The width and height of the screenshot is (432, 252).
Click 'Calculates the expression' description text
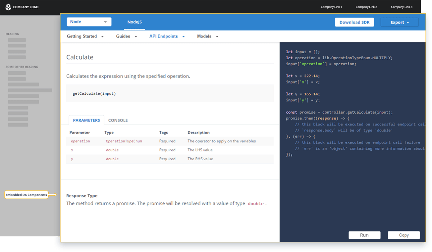coord(128,76)
